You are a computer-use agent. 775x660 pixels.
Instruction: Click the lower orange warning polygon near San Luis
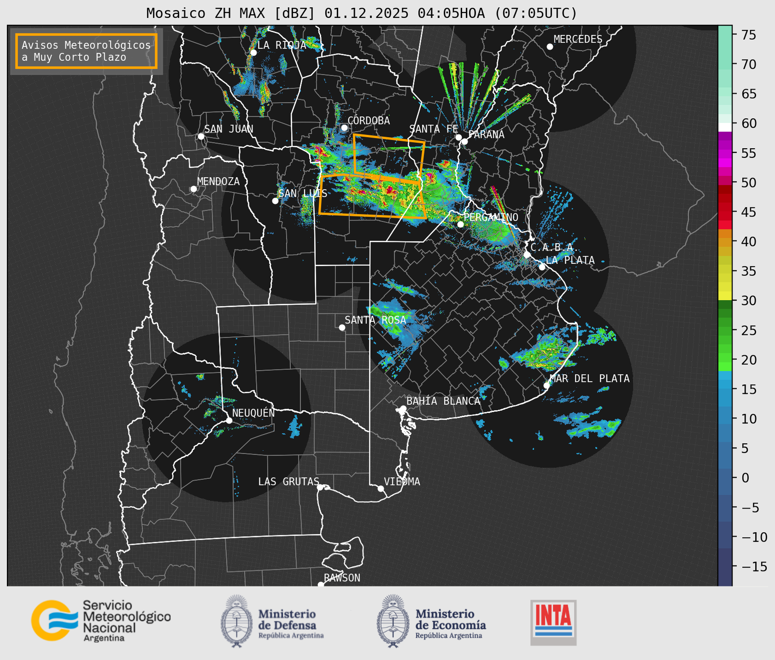372,196
